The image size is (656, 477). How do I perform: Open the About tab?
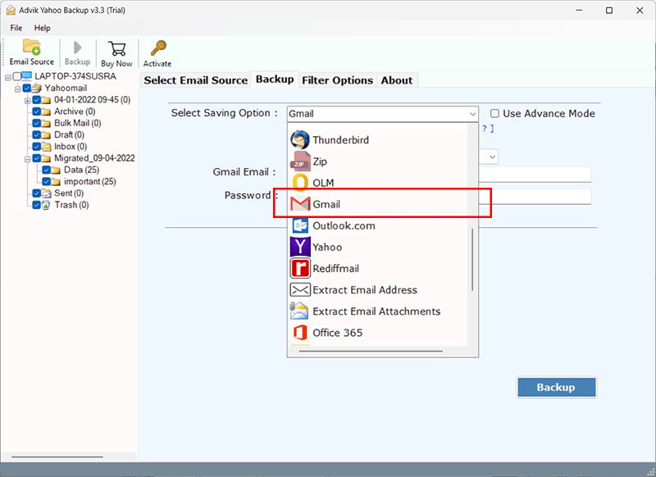397,80
